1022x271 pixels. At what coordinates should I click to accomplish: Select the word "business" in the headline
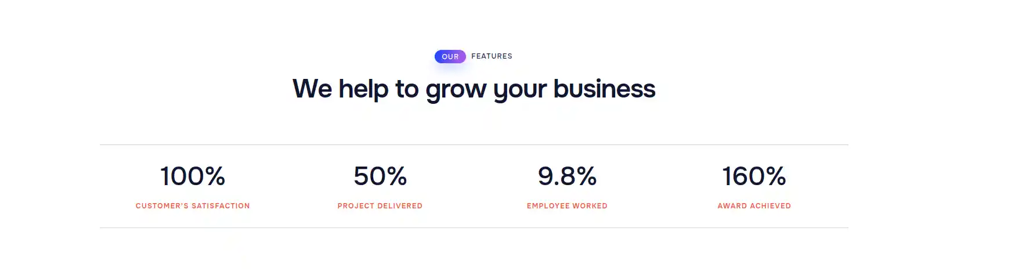(x=604, y=89)
